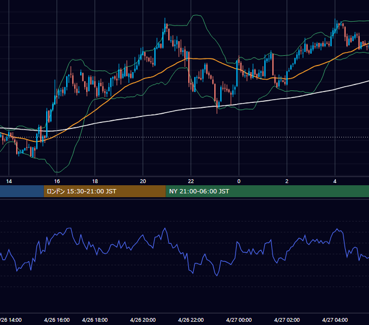Click the 16 hour axis label
The width and height of the screenshot is (369, 325).
tap(57, 181)
